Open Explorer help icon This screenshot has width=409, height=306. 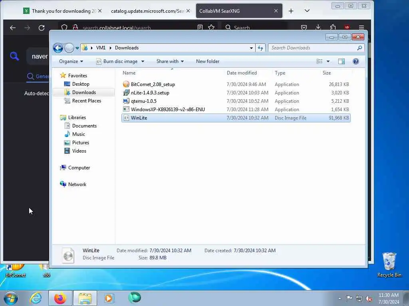(356, 61)
